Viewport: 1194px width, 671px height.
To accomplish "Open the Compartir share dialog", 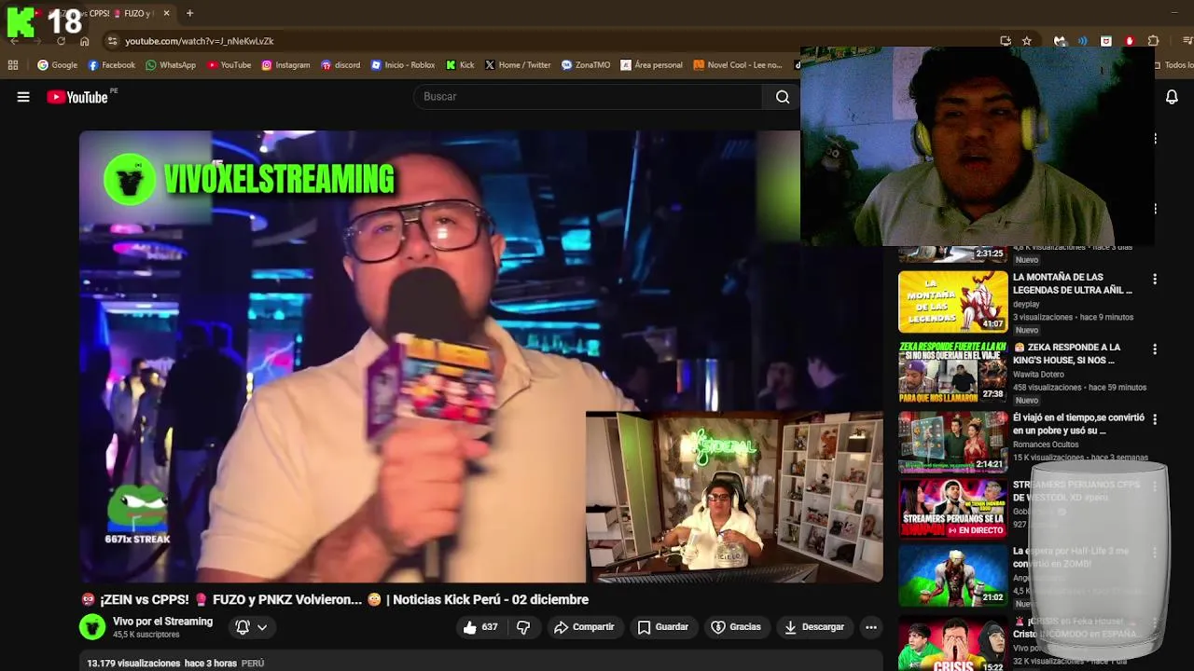I will [584, 627].
